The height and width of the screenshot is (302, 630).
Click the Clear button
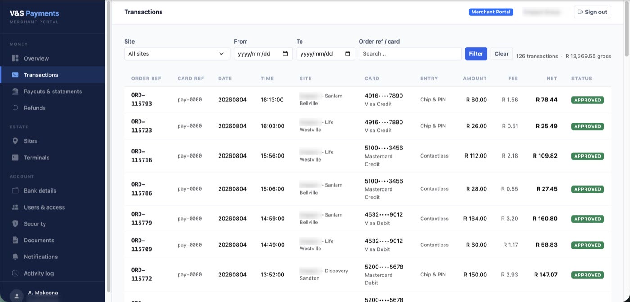[502, 54]
